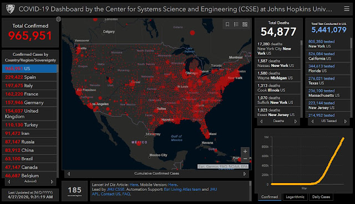Zoom out on the map with minus
355x204 pixels.
click(245, 159)
